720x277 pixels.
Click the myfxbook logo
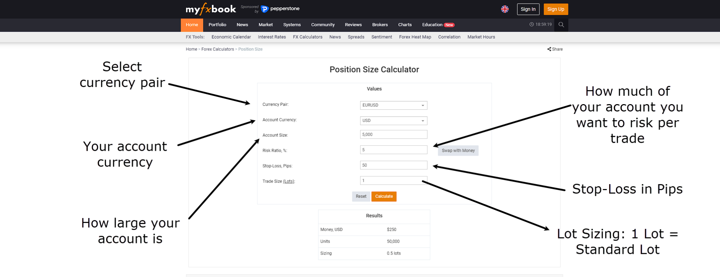tap(211, 9)
